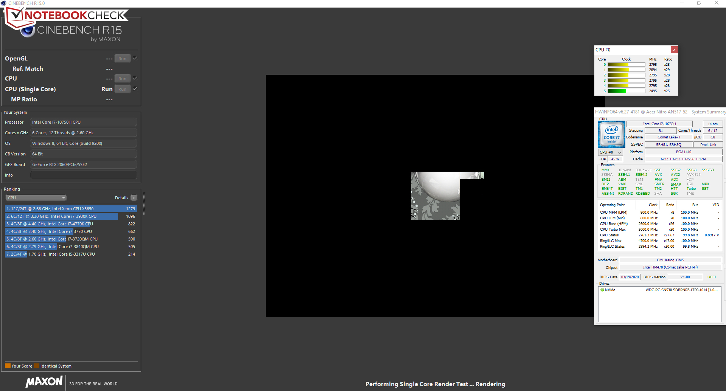726x391 pixels.
Task: Open the CPU #0 selector in HWiNFO
Action: click(x=610, y=152)
